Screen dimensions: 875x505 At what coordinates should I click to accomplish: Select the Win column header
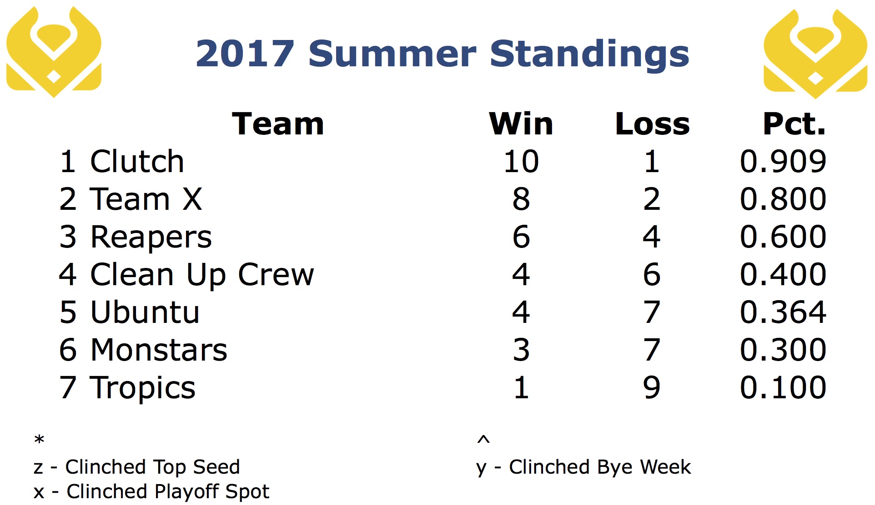coord(521,124)
